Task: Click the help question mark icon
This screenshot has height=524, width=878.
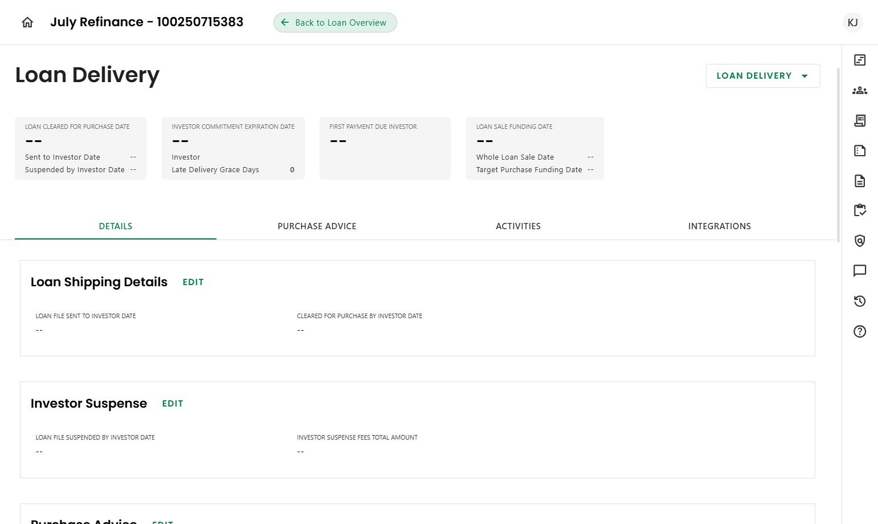Action: click(860, 331)
